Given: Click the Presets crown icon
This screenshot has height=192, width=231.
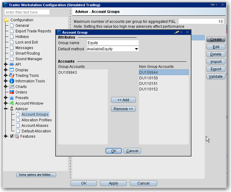Looking at the screenshot, I should click(12, 98).
